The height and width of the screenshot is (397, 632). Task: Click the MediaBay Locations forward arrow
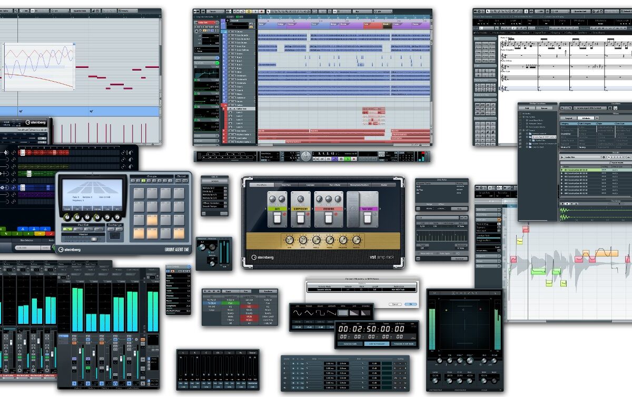click(x=566, y=108)
